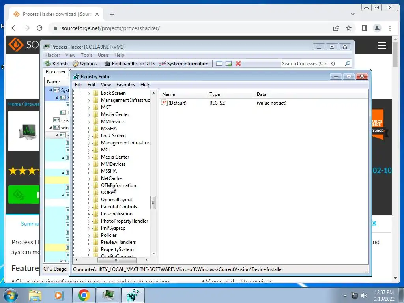The height and width of the screenshot is (303, 404).
Task: Open Options in Process Hacker toolbar
Action: click(84, 64)
